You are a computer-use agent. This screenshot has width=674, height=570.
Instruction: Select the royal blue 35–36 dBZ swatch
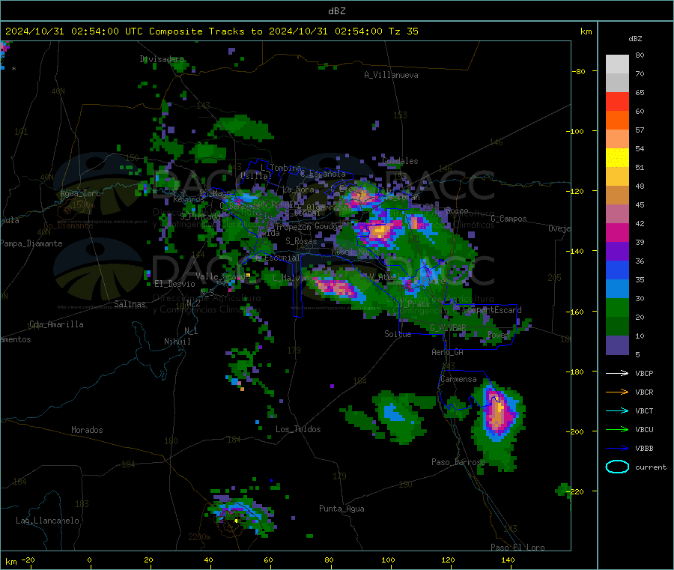click(617, 270)
